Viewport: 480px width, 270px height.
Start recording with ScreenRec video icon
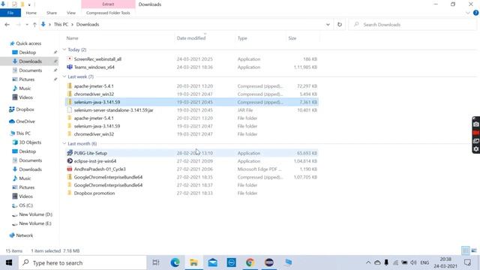[476, 133]
